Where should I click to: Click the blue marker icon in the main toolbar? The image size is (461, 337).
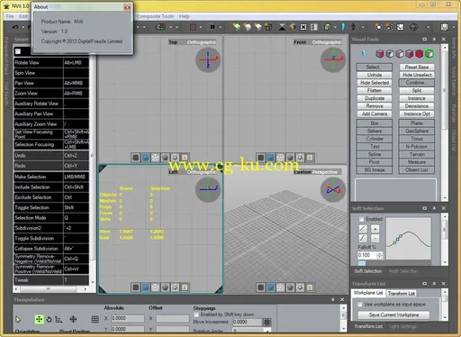(343, 27)
